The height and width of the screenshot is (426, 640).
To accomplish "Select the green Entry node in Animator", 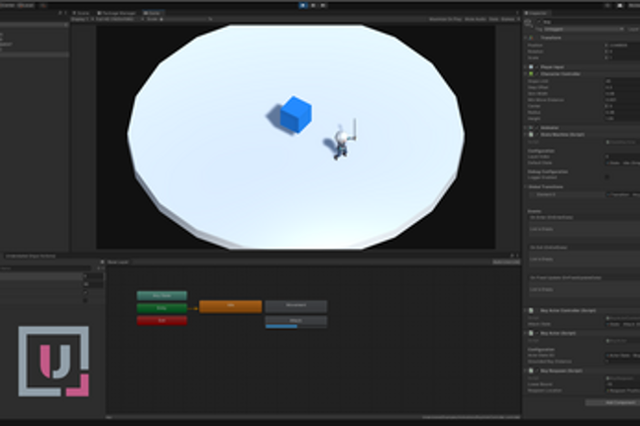I will [161, 308].
